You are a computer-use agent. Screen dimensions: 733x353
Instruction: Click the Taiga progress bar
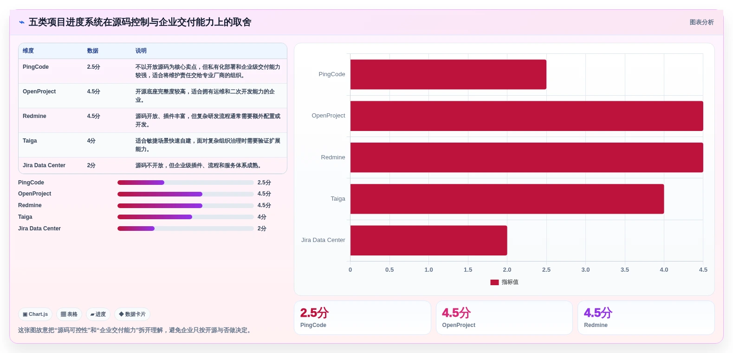186,217
